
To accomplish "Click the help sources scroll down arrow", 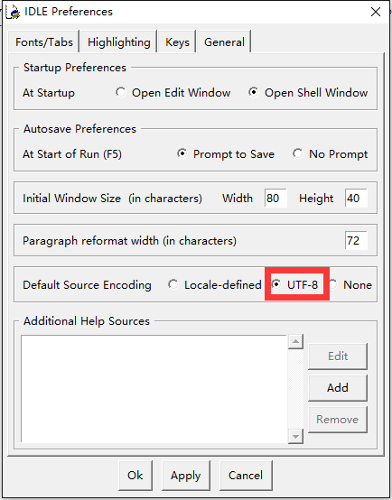I will (x=295, y=436).
